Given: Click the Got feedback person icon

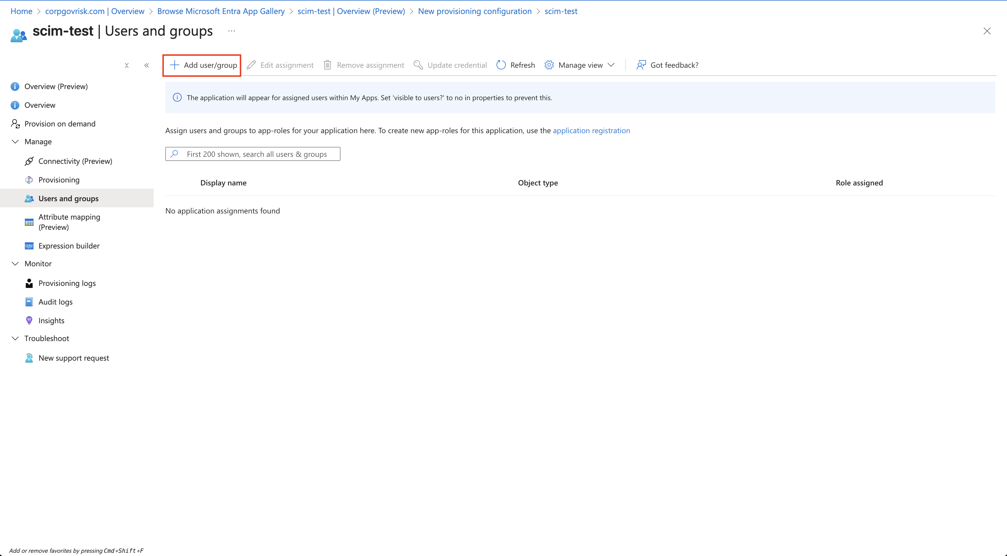Looking at the screenshot, I should tap(641, 65).
